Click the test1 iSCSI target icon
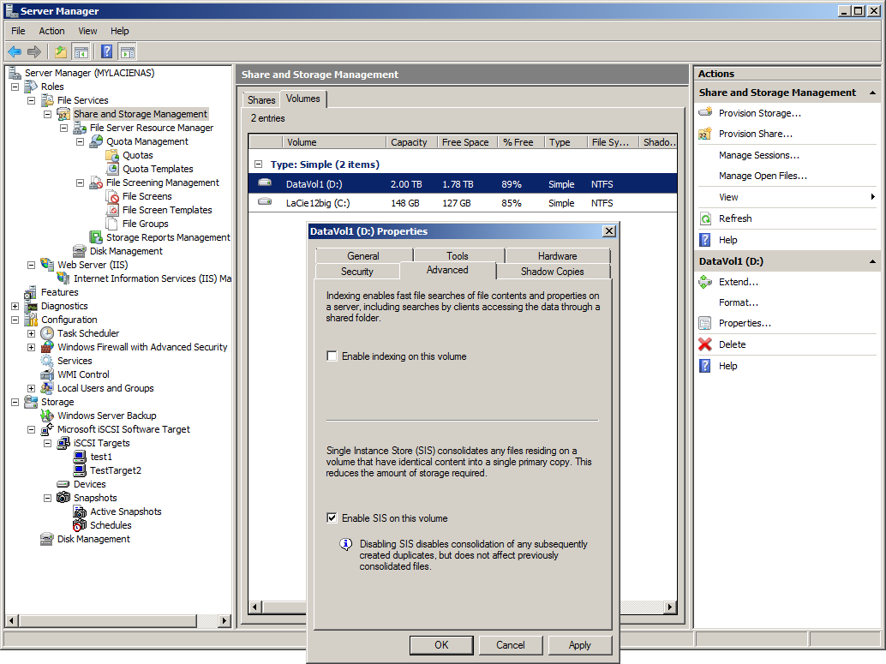886x664 pixels. (80, 457)
